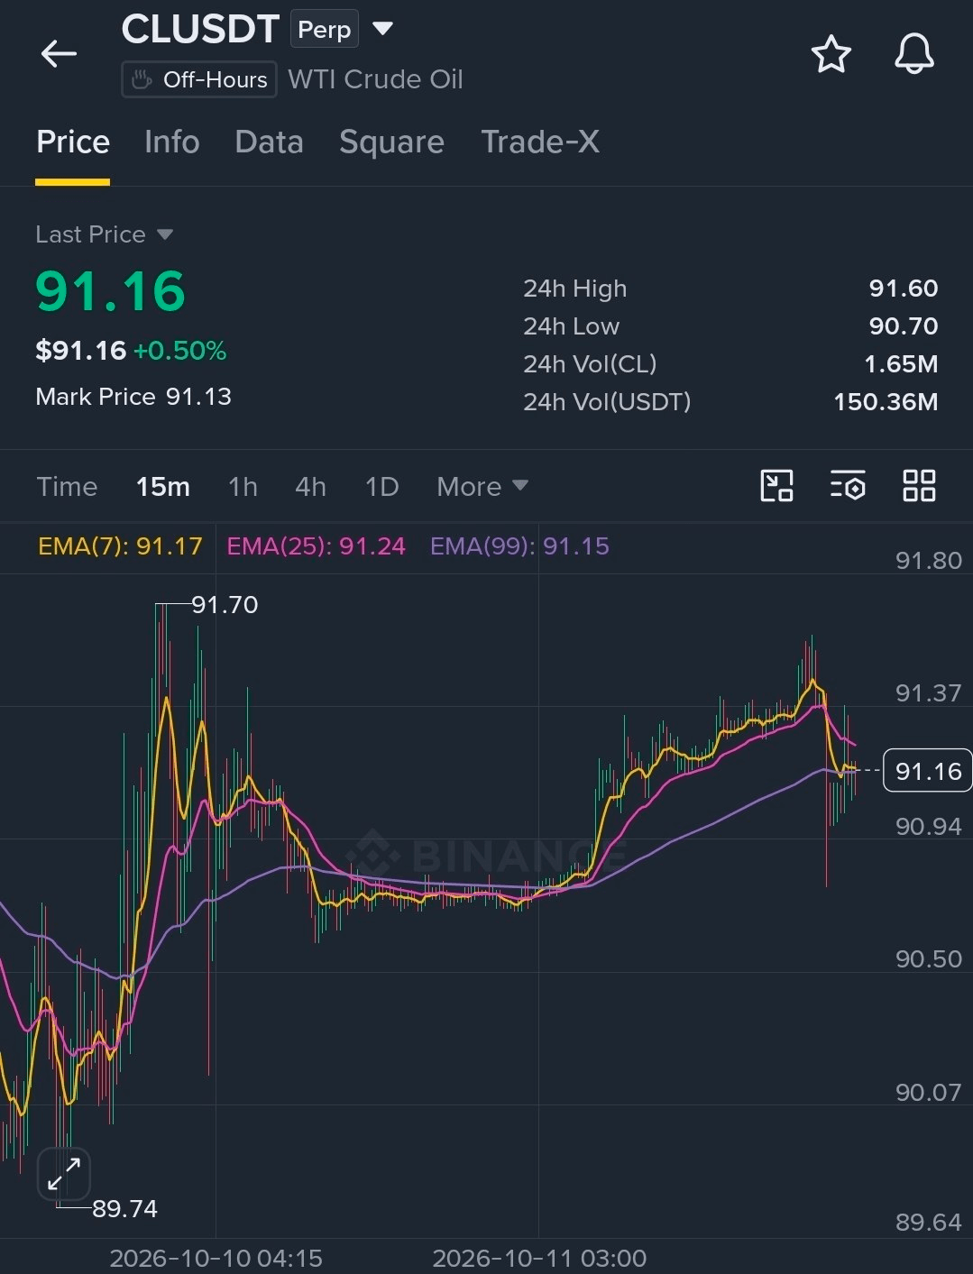Open the chart drawing tools icon
Screen dimensions: 973x1274
tap(776, 486)
